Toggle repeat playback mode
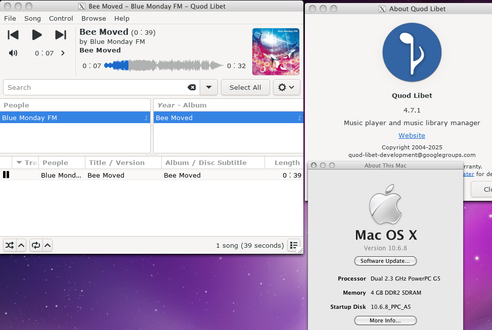The height and width of the screenshot is (330, 492). (36, 245)
